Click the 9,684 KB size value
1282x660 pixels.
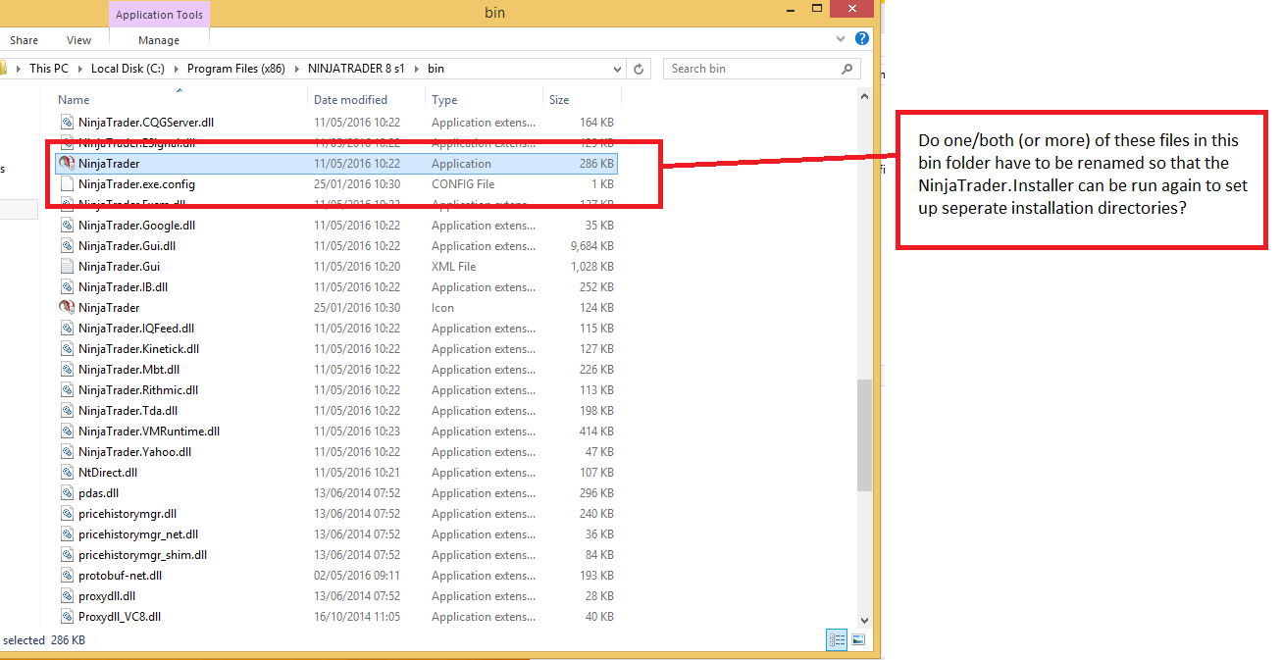(x=592, y=246)
